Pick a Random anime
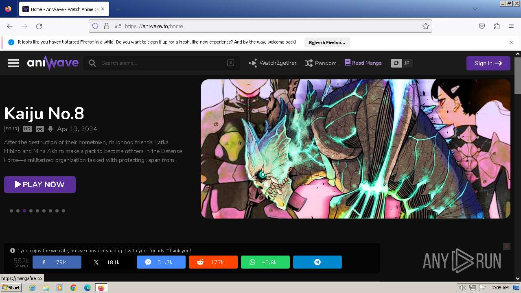521x293 pixels. tap(321, 63)
